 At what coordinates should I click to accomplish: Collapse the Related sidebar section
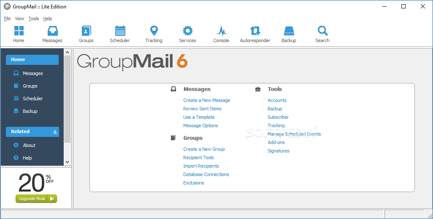(55, 132)
